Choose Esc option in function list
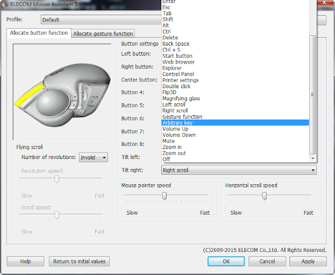The image size is (335, 275). click(x=235, y=7)
